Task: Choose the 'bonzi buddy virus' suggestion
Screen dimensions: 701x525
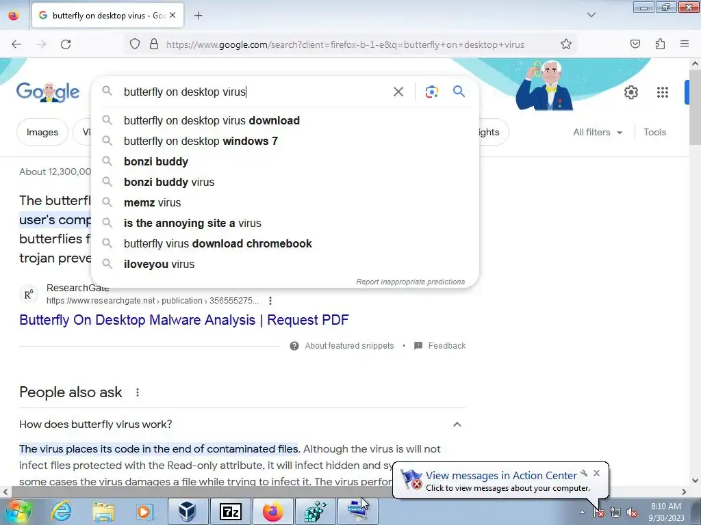Action: (285, 182)
